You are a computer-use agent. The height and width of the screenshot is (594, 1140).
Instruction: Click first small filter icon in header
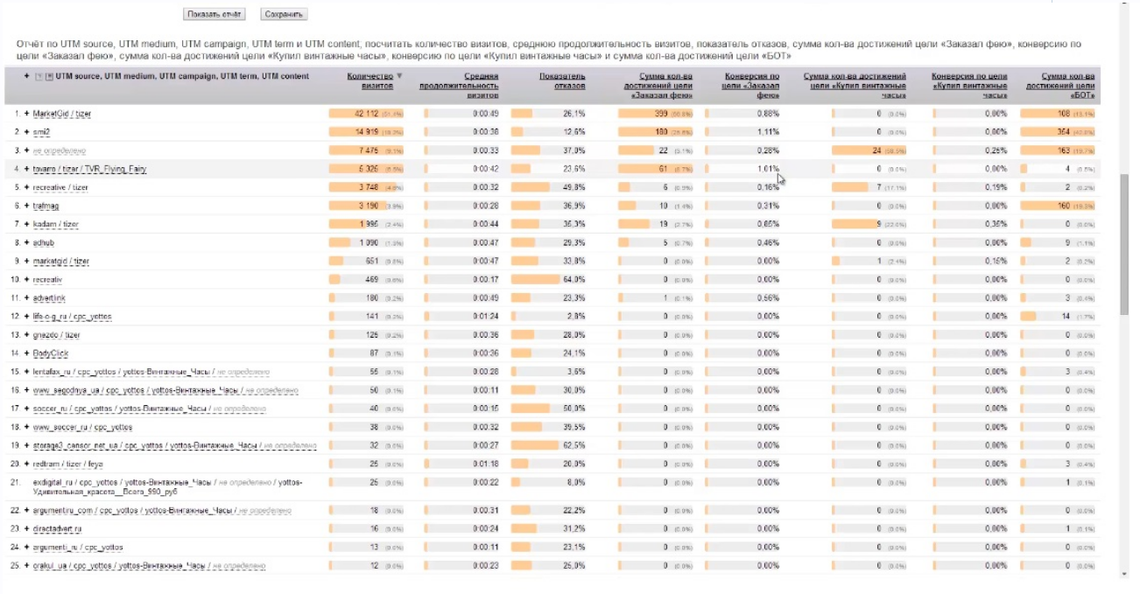pos(38,77)
